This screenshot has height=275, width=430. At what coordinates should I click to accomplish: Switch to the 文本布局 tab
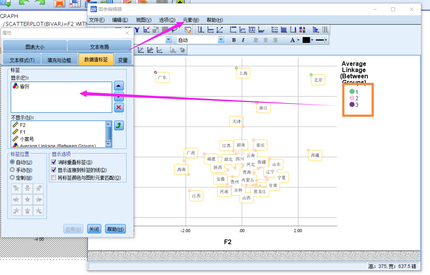(x=100, y=46)
